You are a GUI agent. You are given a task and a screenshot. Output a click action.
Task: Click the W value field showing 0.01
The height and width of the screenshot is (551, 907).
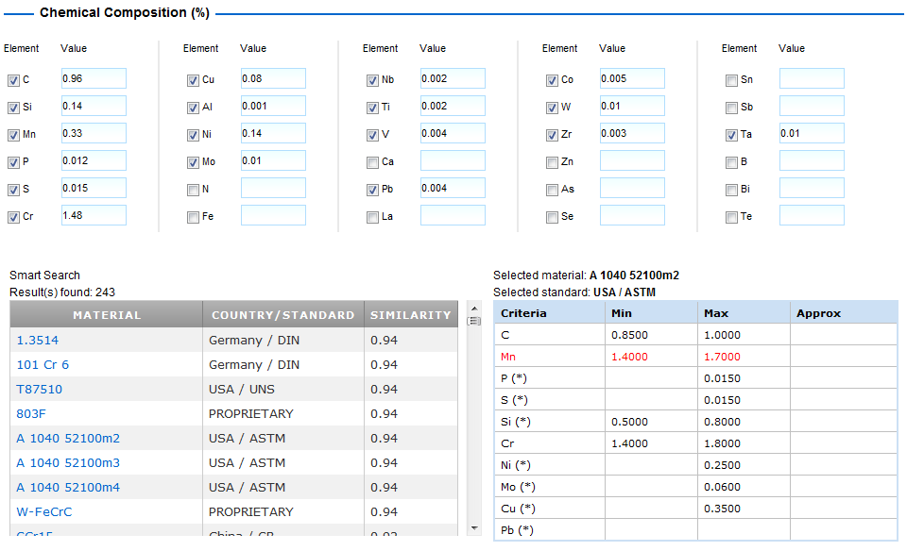click(x=631, y=106)
